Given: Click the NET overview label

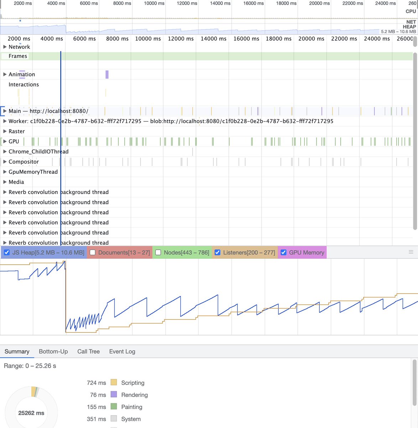Looking at the screenshot, I should [x=411, y=22].
